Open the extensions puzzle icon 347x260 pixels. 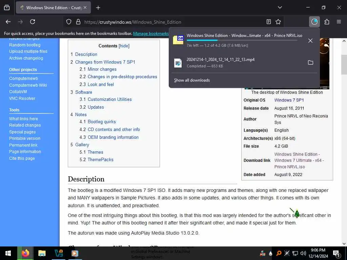(327, 22)
